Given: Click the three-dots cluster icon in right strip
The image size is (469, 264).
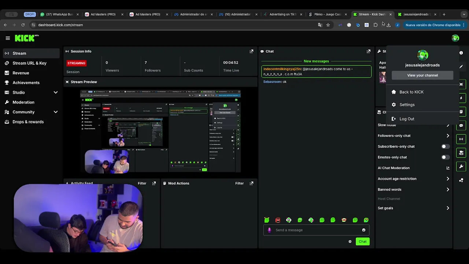Looking at the screenshot, I should pyautogui.click(x=461, y=180).
